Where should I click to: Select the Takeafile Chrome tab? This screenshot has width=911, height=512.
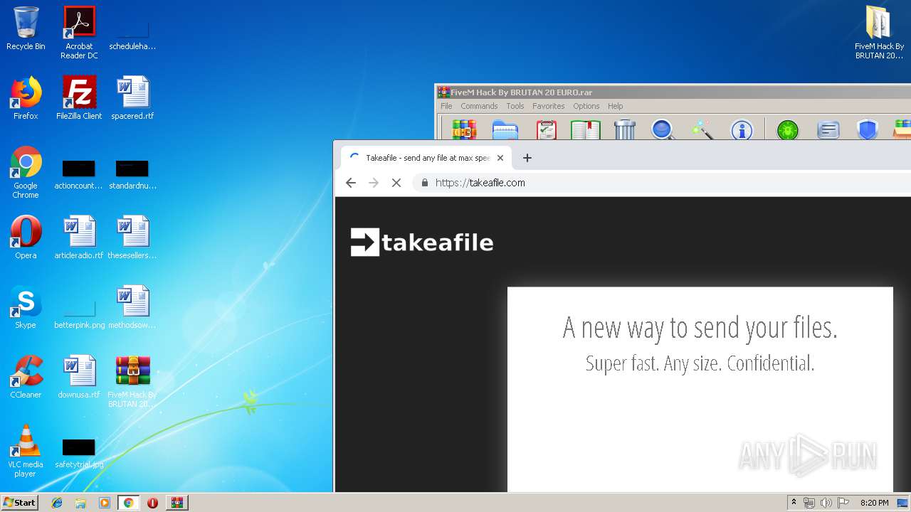pyautogui.click(x=426, y=158)
